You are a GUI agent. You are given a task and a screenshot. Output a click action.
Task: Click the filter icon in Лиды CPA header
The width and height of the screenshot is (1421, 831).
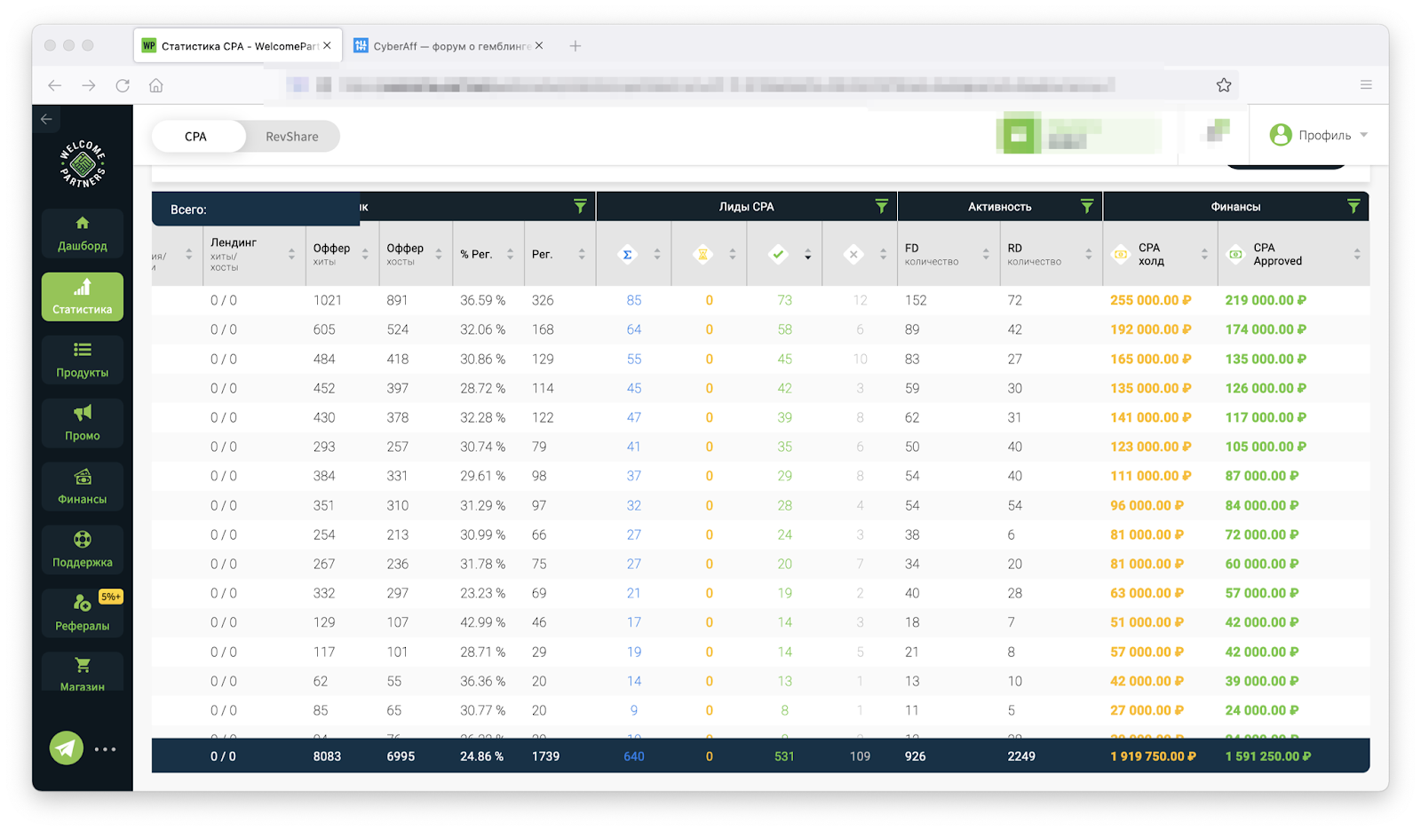[x=881, y=206]
